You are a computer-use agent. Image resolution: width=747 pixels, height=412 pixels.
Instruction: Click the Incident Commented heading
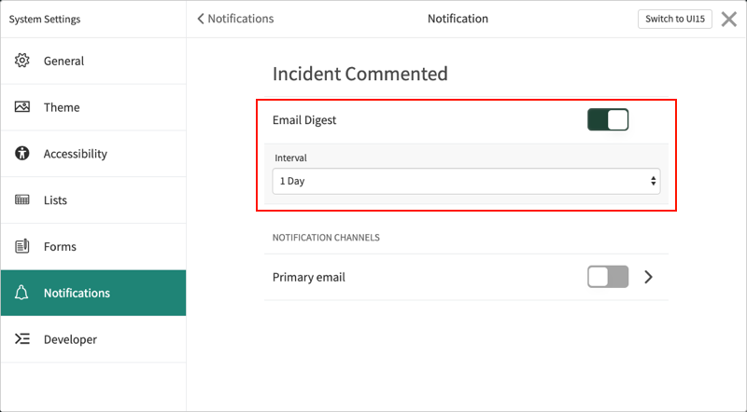(359, 74)
